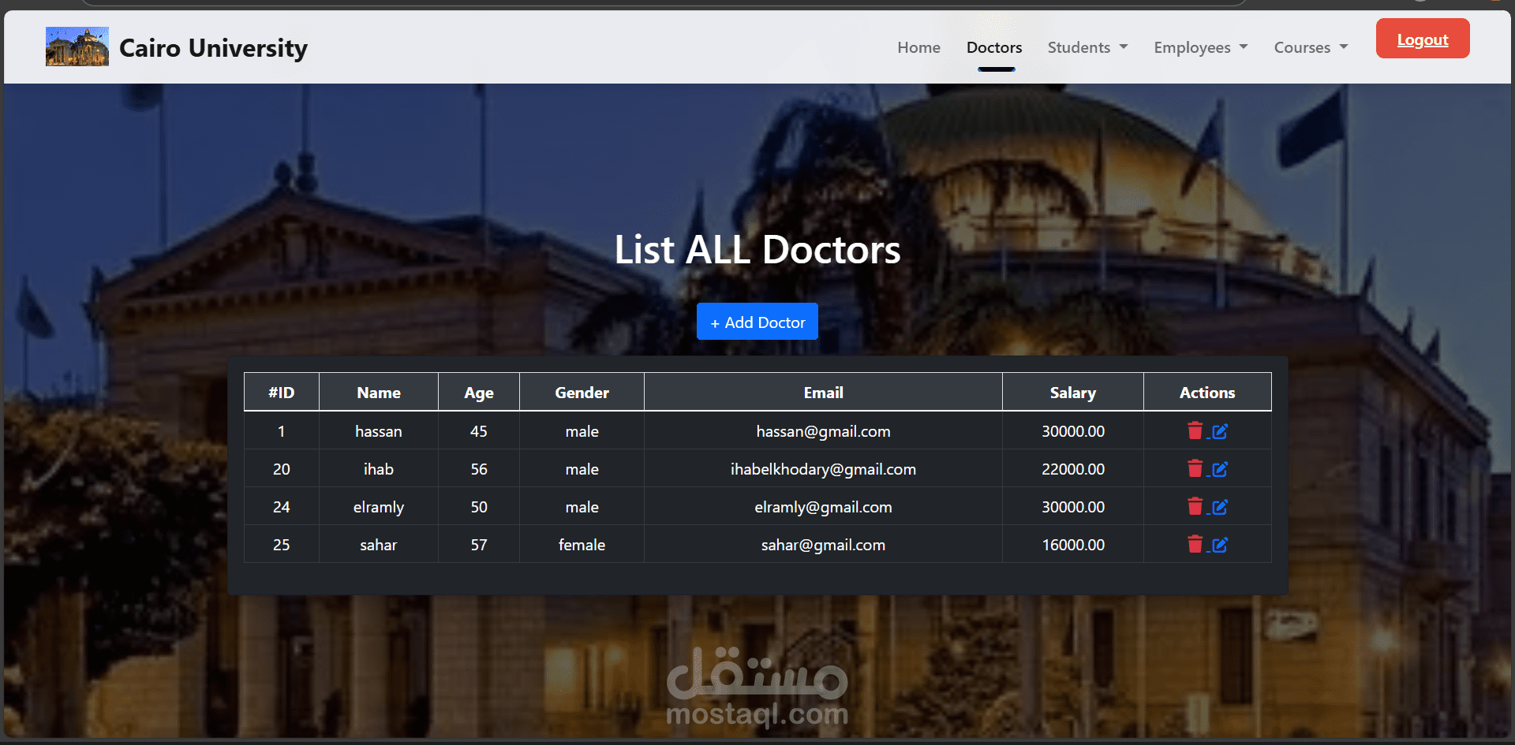Select the sahar@gmail.com email cell
This screenshot has width=1515, height=745.
[x=824, y=545]
